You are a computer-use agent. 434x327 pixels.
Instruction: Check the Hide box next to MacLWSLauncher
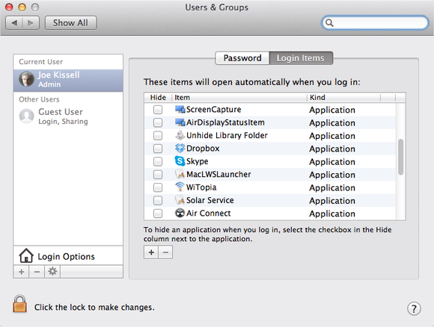[158, 175]
